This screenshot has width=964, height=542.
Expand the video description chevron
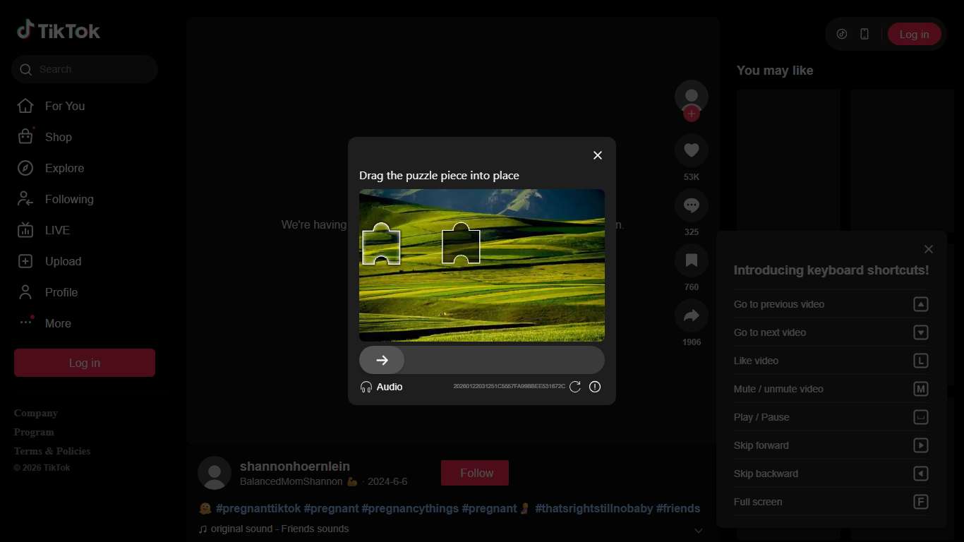pos(698,531)
